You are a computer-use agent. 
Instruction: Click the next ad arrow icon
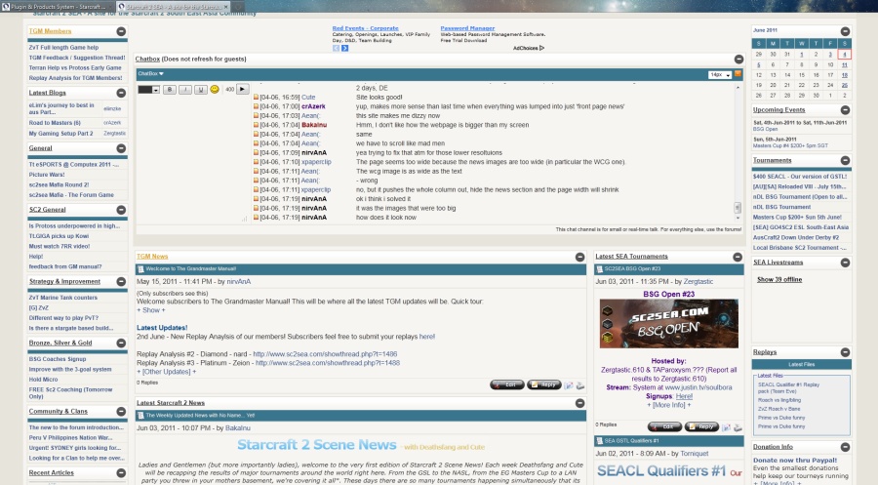click(344, 48)
